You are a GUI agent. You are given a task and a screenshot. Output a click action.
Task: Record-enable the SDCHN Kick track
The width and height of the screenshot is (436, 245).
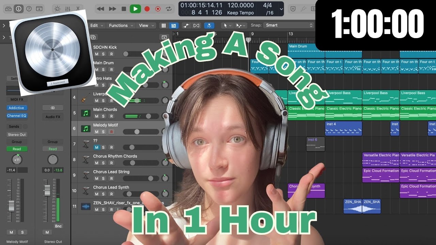(111, 54)
